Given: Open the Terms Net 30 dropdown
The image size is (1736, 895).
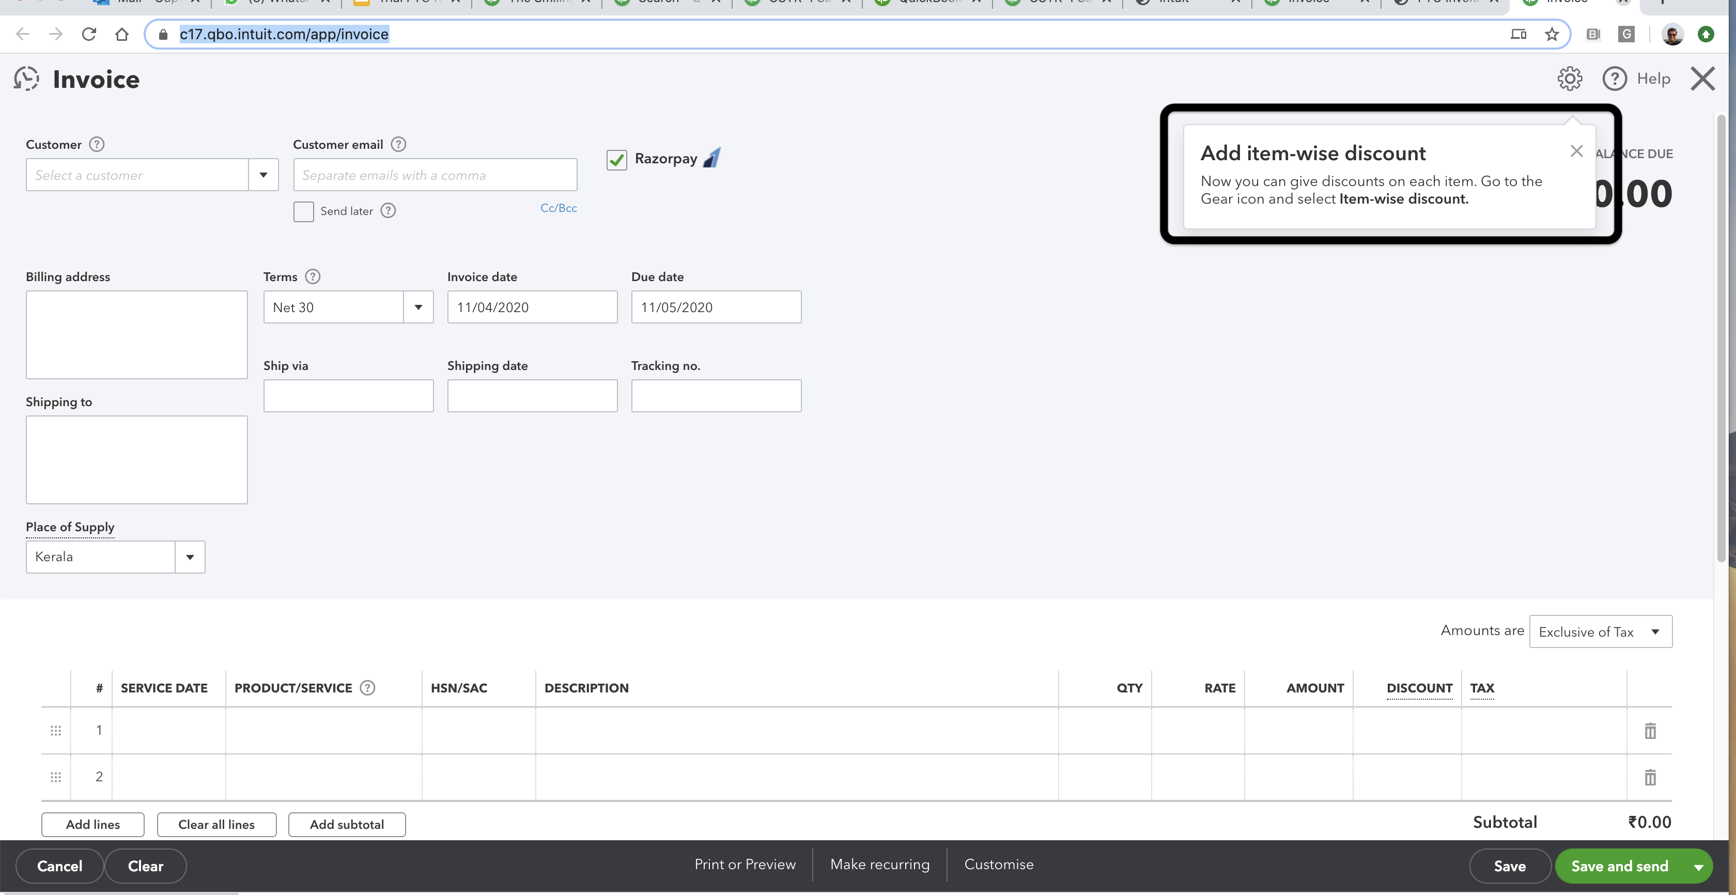Looking at the screenshot, I should point(418,307).
